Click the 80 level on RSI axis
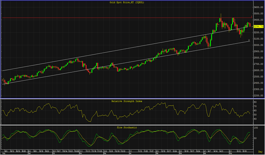 click(x=255, y=103)
